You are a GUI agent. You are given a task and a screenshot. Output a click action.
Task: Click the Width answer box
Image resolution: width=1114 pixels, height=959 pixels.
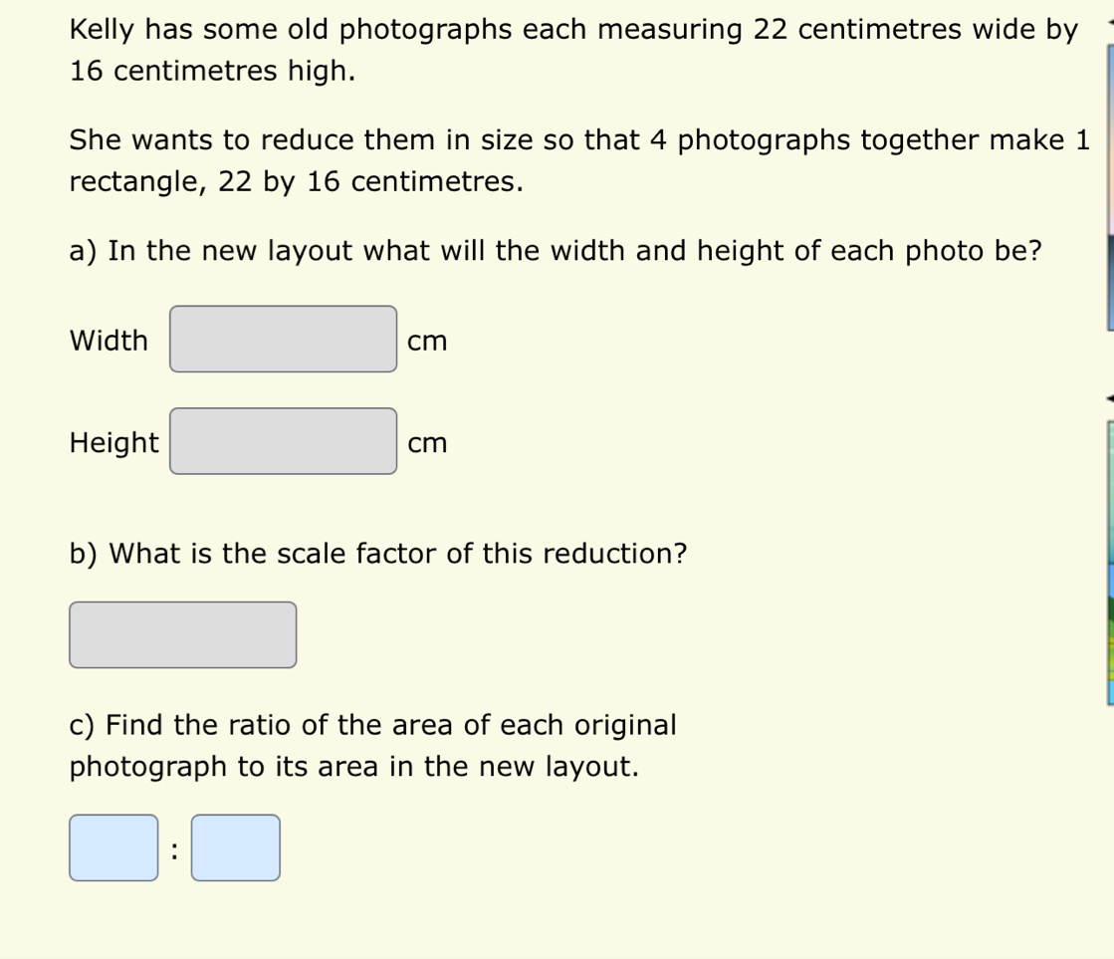point(283,340)
